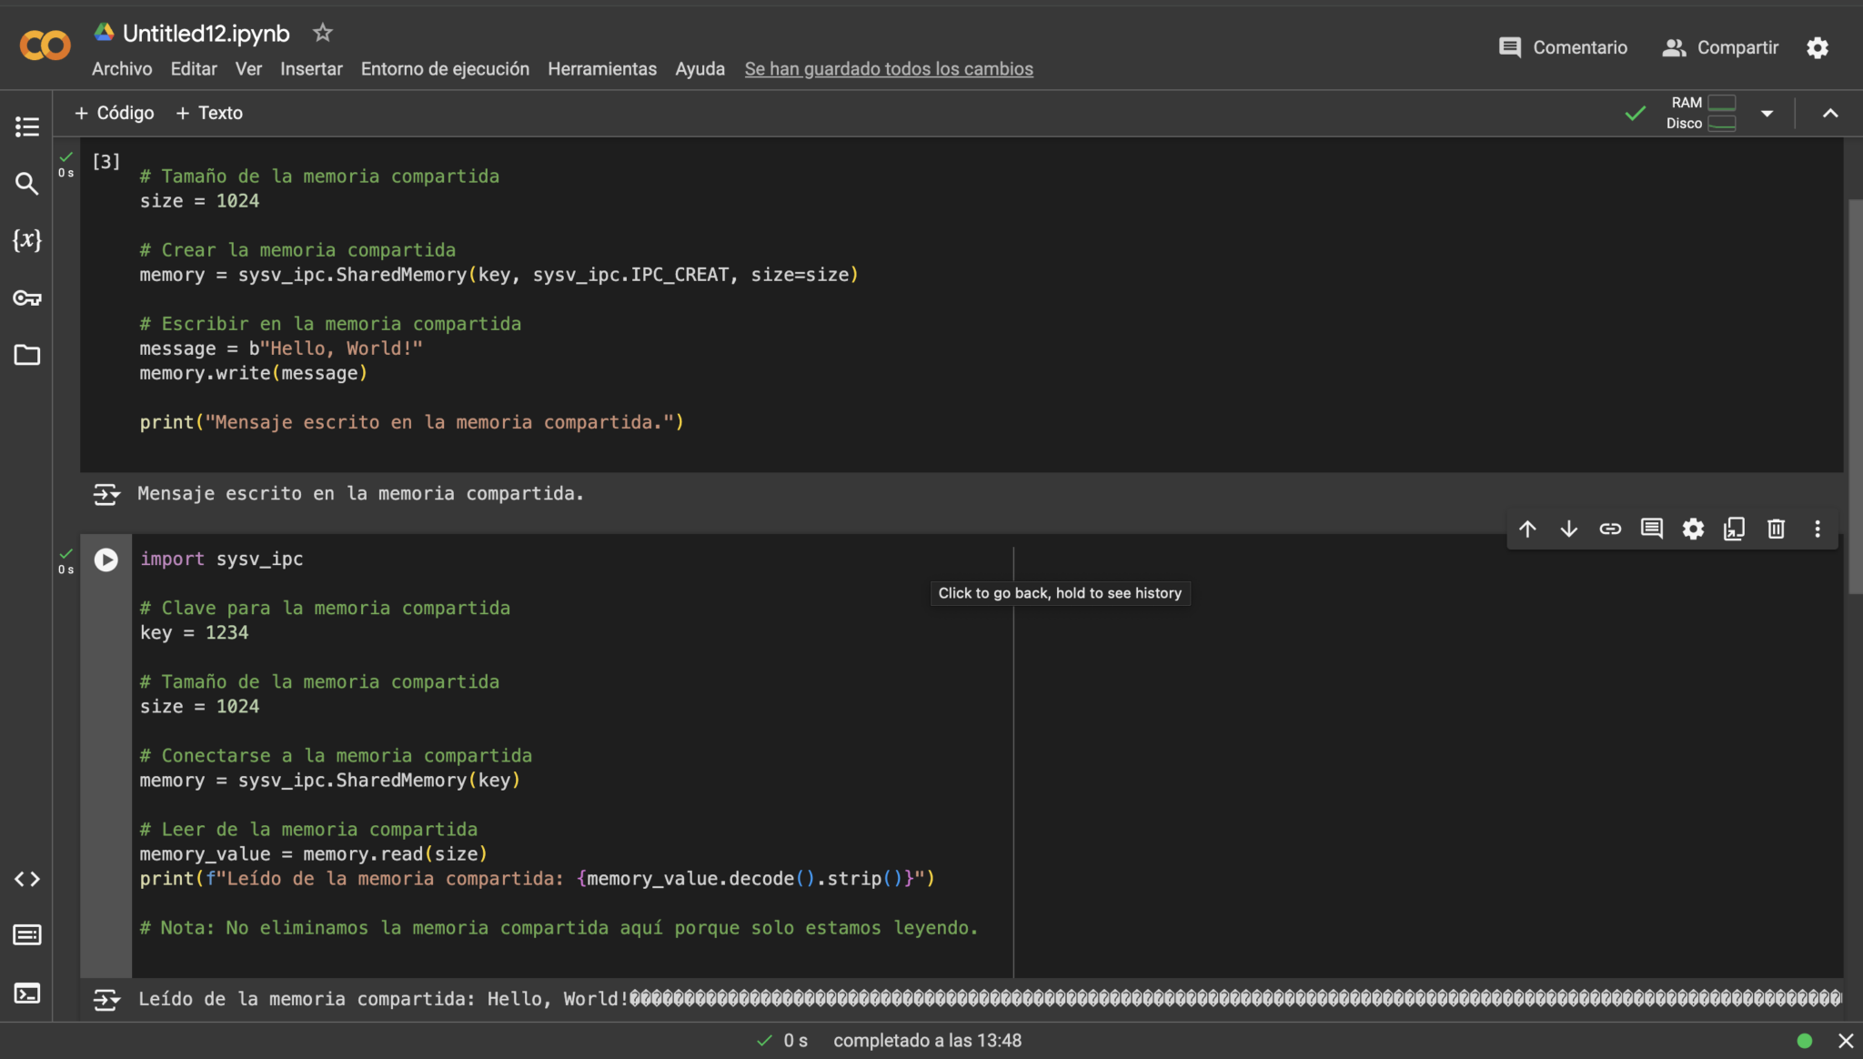Run the sysv_ipc import cell
The width and height of the screenshot is (1863, 1059).
pyautogui.click(x=106, y=560)
